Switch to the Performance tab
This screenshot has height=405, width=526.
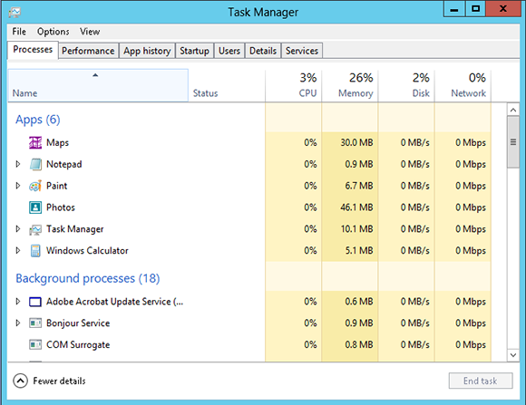coord(88,51)
